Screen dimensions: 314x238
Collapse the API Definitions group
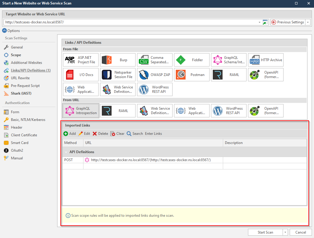66,152
